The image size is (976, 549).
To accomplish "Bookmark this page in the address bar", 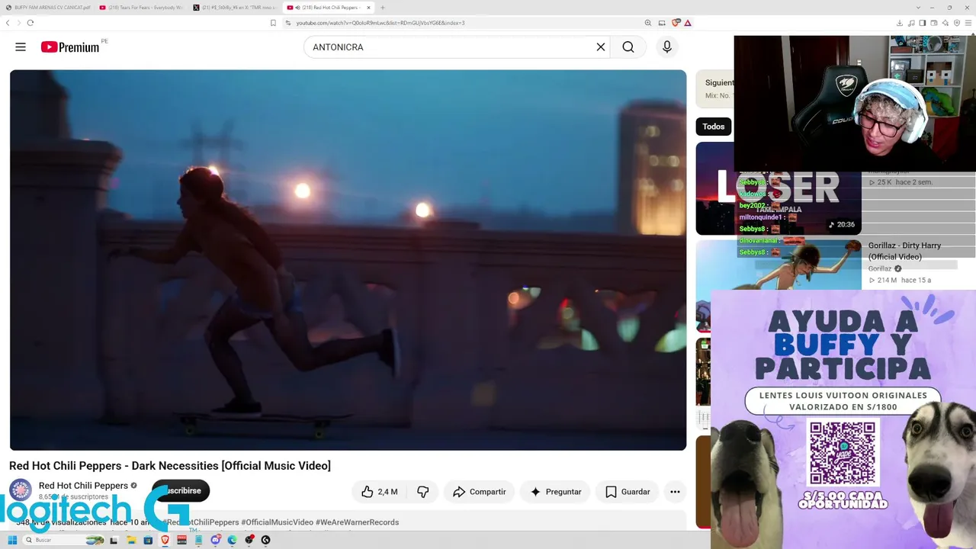I will coord(273,23).
